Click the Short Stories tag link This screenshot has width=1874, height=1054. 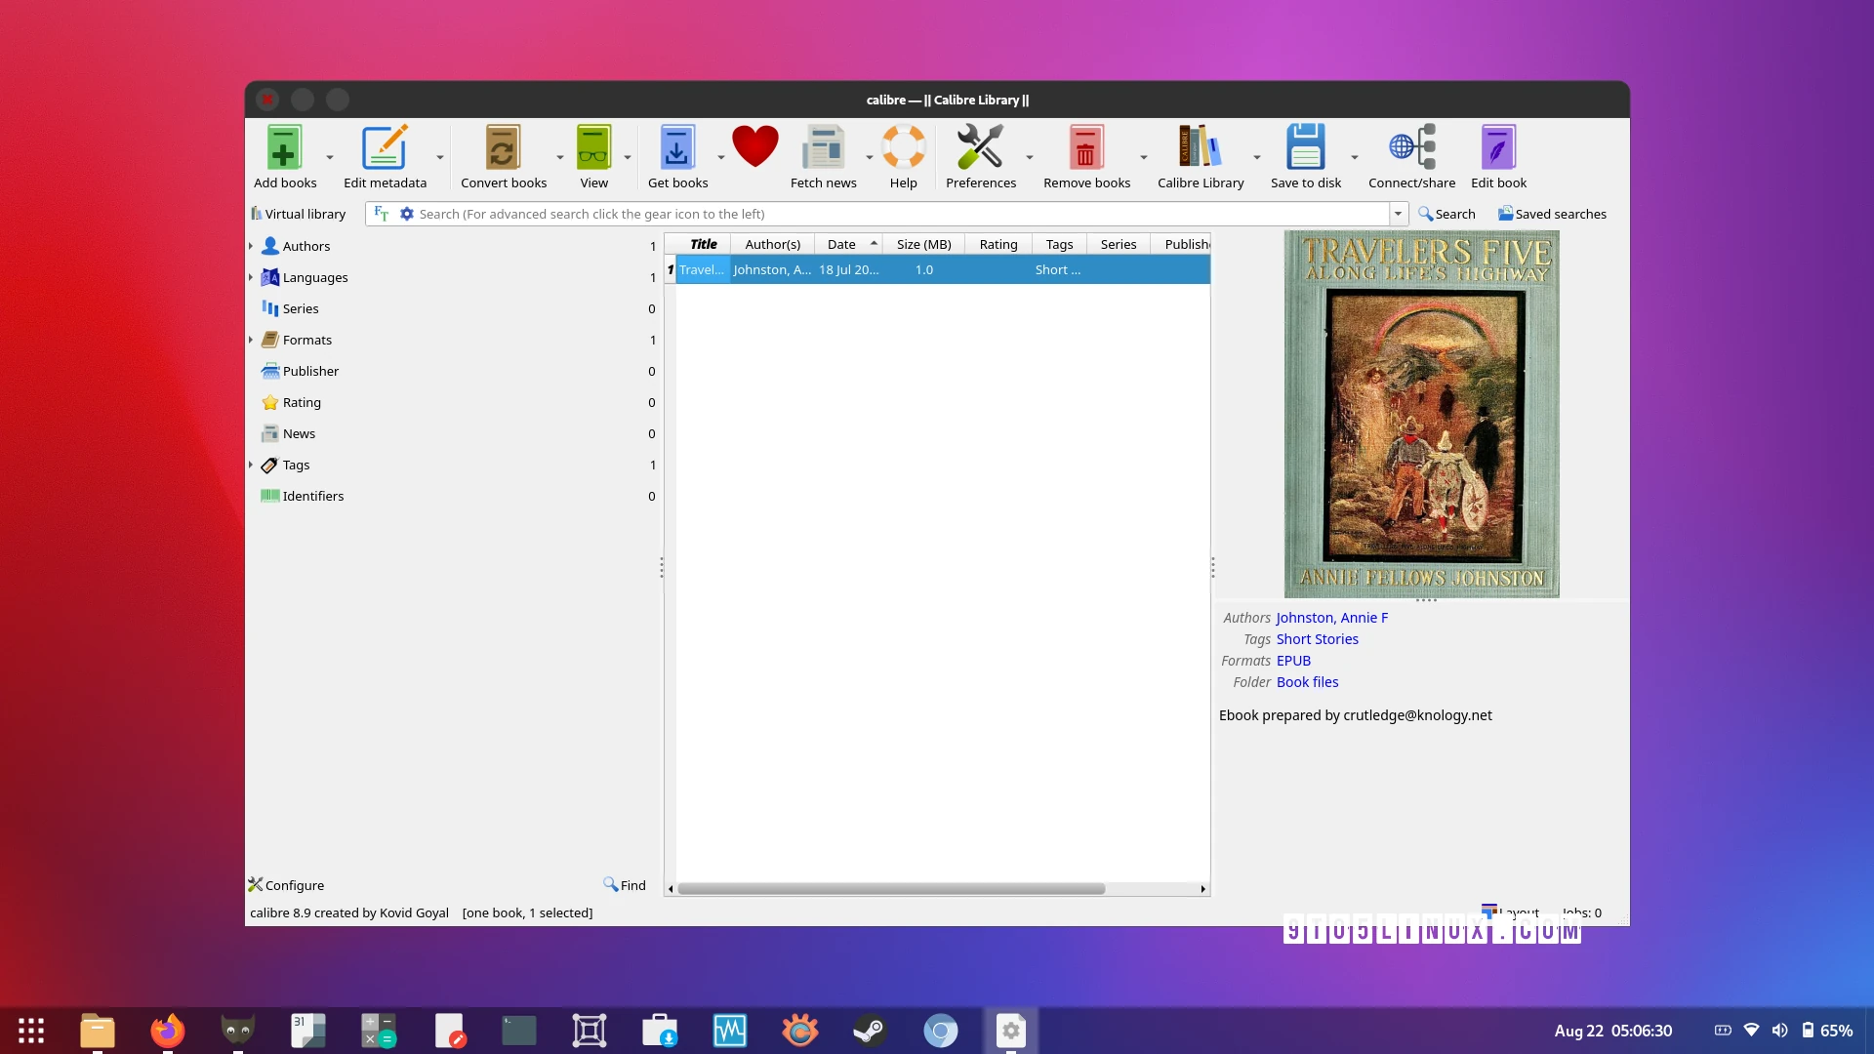(1317, 639)
